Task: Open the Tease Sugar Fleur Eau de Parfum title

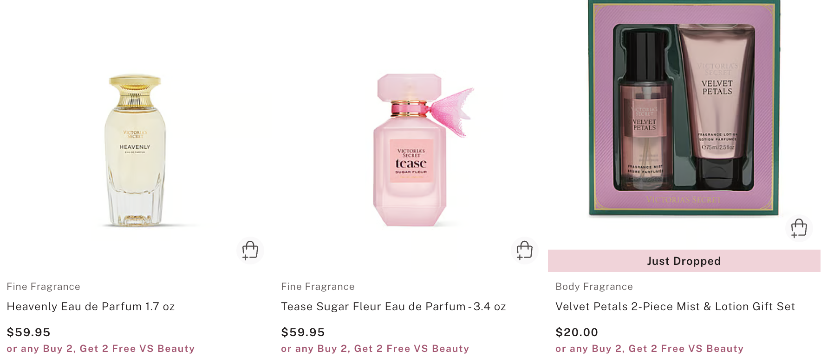Action: [x=393, y=307]
